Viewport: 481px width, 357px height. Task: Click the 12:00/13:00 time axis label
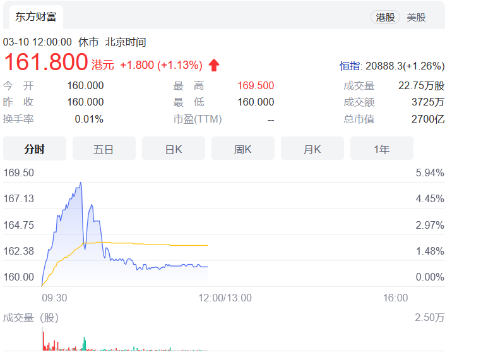225,298
